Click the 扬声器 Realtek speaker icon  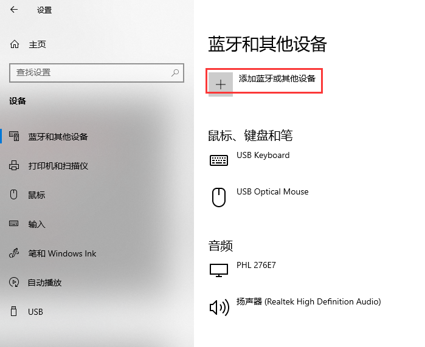pyautogui.click(x=218, y=307)
